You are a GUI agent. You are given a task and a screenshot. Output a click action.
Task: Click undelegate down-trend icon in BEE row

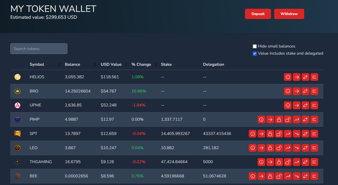tap(297, 176)
